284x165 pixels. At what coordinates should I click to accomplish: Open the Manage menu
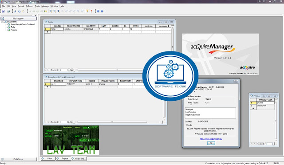[x=45, y=6]
